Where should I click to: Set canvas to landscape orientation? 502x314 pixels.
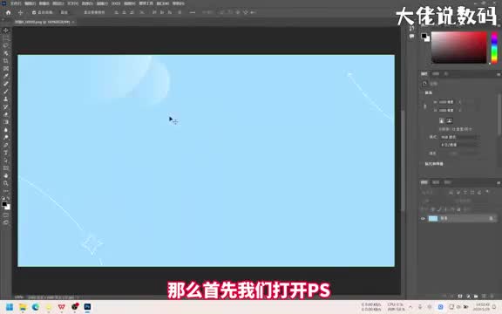click(x=449, y=120)
